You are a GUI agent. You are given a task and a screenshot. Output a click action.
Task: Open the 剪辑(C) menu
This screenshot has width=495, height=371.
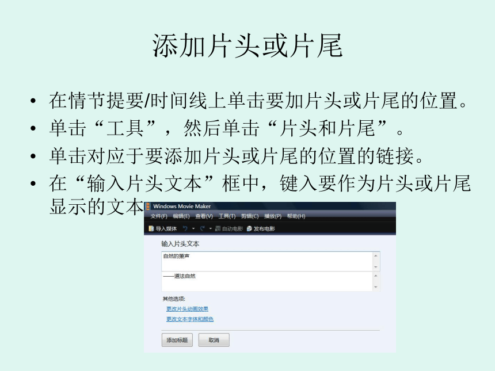click(250, 216)
